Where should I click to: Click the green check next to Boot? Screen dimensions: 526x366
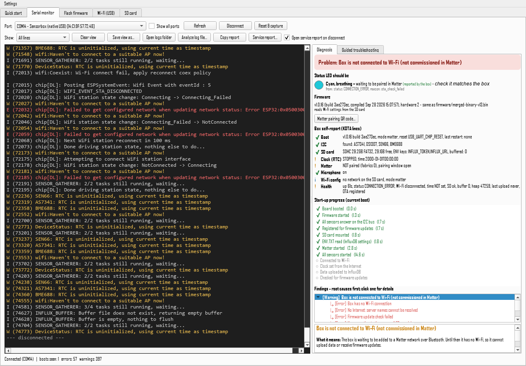click(317, 138)
